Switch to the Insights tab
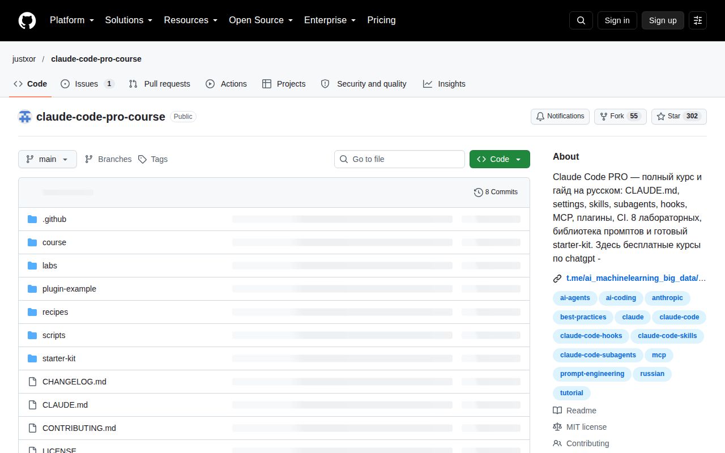This screenshot has height=453, width=725. [x=444, y=84]
